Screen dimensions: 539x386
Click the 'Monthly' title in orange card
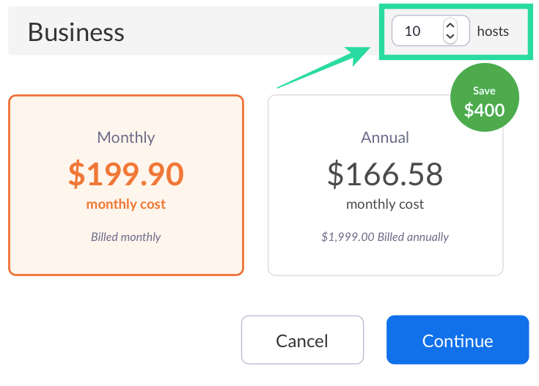(125, 137)
